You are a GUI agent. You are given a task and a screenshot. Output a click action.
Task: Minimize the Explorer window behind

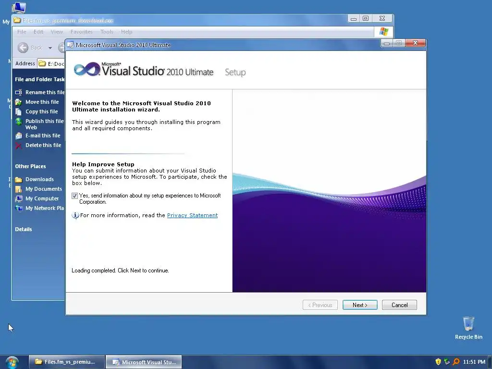pyautogui.click(x=354, y=19)
